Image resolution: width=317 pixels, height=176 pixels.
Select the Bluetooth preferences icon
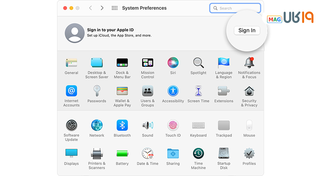tap(122, 126)
